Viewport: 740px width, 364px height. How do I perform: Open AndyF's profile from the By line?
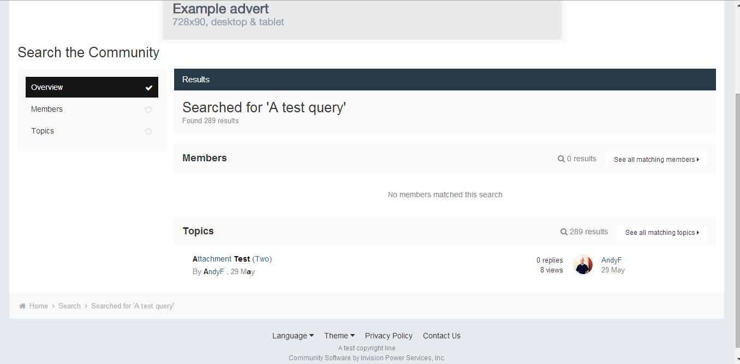[214, 271]
